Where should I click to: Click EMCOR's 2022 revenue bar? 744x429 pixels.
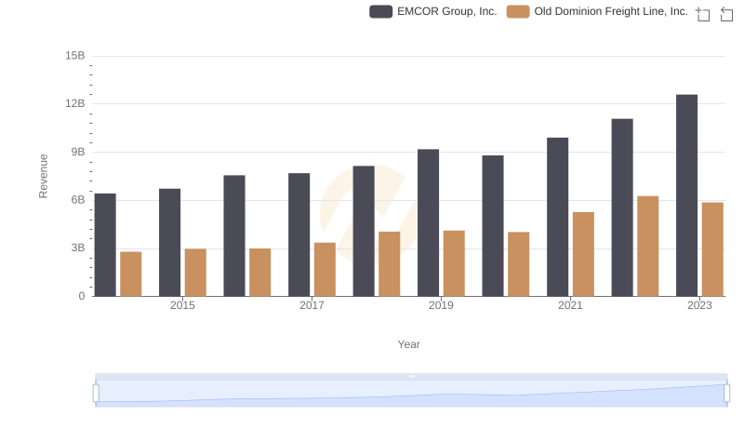[622, 208]
